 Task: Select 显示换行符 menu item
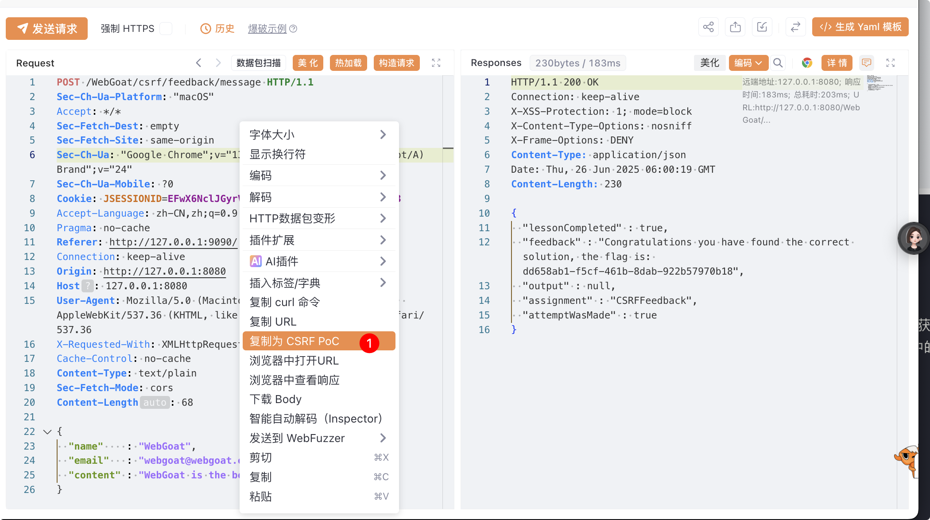tap(319, 154)
